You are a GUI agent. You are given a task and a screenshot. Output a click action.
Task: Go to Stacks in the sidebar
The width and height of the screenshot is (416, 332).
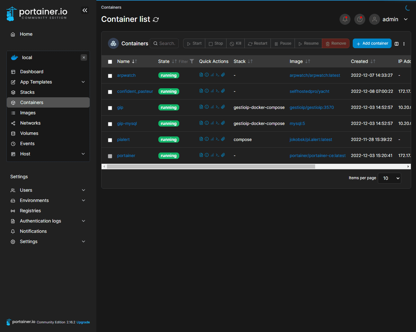[28, 92]
